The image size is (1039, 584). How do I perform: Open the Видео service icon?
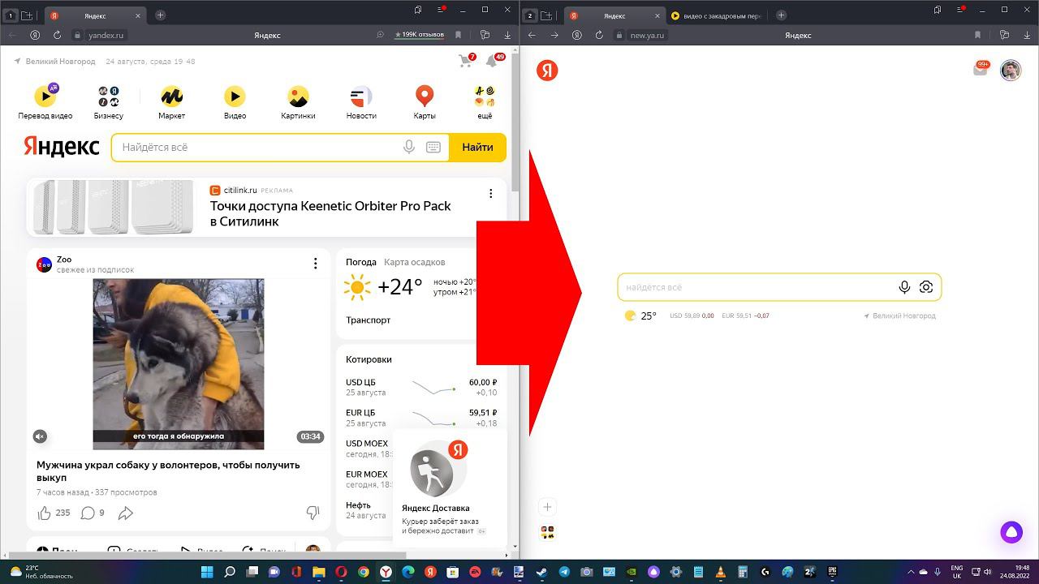click(235, 97)
